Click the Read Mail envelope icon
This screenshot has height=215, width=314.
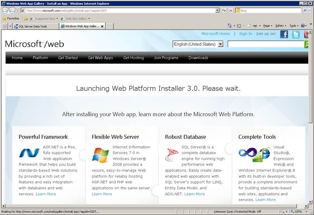[x=249, y=26]
